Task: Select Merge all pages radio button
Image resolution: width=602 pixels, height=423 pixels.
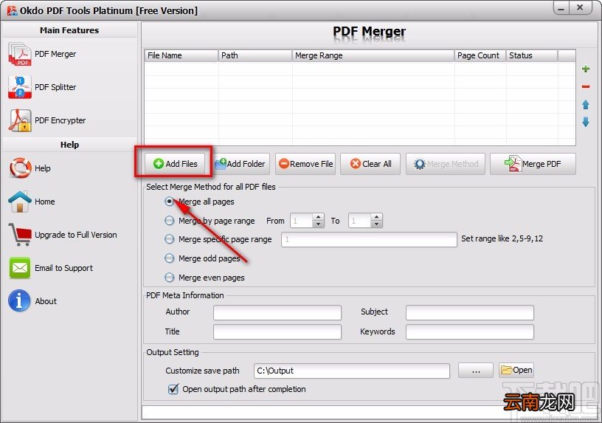Action: tap(169, 202)
